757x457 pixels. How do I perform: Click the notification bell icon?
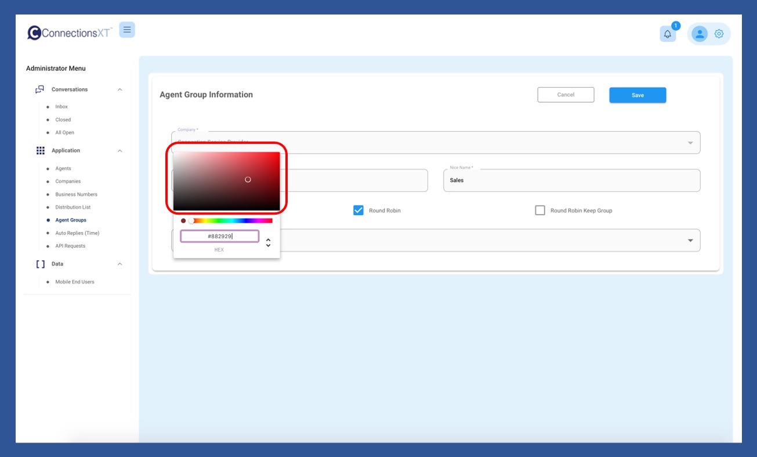click(668, 34)
